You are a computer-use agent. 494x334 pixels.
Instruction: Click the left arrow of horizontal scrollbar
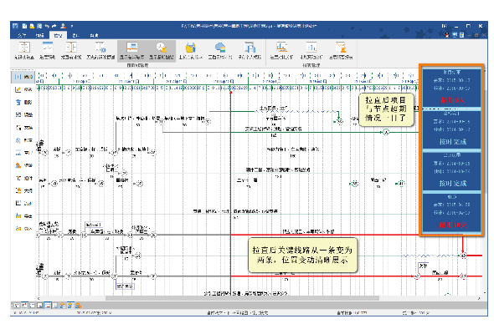pyautogui.click(x=39, y=298)
